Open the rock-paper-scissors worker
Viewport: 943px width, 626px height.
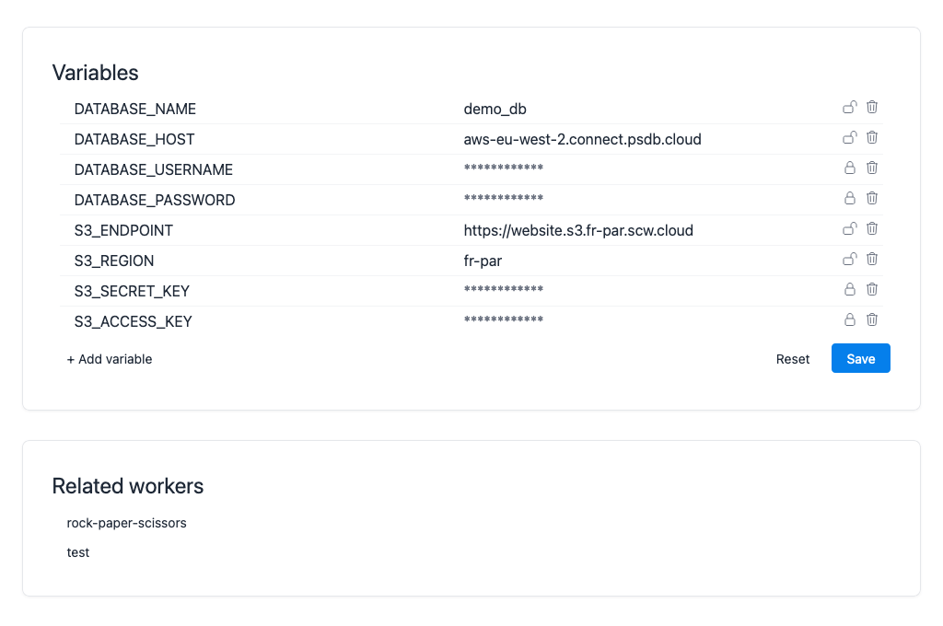pyautogui.click(x=127, y=523)
